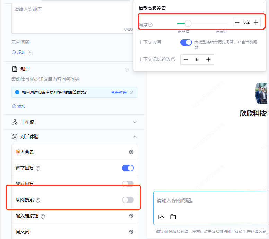Turn off the 上下文改写 toggle
Image resolution: width=269 pixels, height=239 pixels.
[x=186, y=42]
